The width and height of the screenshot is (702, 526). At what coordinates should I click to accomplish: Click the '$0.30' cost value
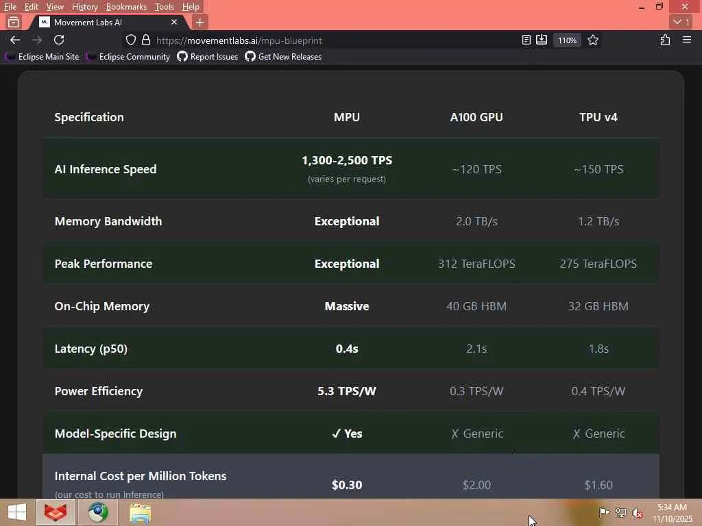[x=346, y=485]
